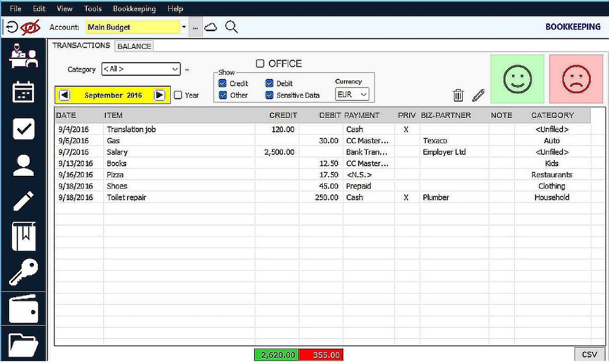Expand the Main Budget account dropdown
The width and height of the screenshot is (609, 364).
[x=184, y=27]
